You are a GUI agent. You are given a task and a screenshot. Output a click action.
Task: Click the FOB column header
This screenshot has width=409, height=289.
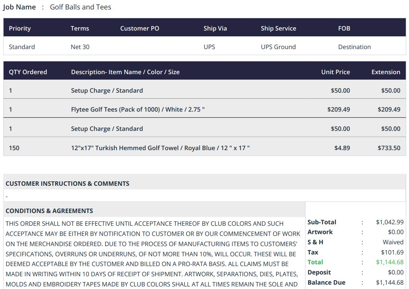point(344,28)
